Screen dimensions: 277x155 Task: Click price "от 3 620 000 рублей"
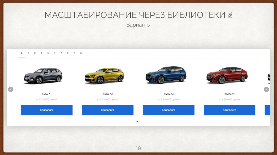[x=229, y=100]
